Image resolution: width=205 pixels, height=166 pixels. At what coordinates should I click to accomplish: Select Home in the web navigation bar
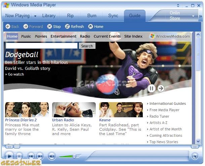(12, 36)
